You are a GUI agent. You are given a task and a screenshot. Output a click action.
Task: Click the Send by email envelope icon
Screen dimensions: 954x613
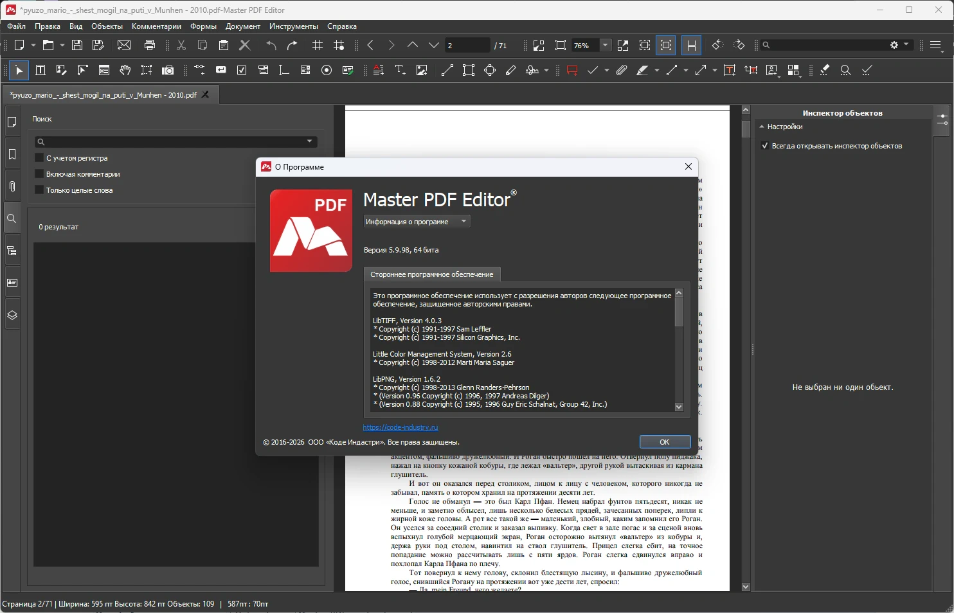click(124, 45)
